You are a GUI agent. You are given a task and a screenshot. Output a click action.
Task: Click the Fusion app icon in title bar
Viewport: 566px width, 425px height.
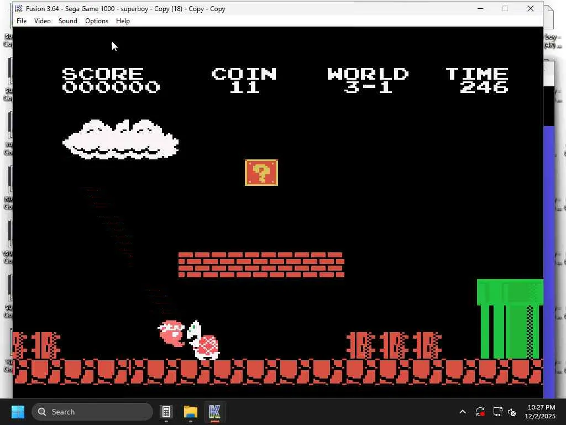tap(19, 9)
